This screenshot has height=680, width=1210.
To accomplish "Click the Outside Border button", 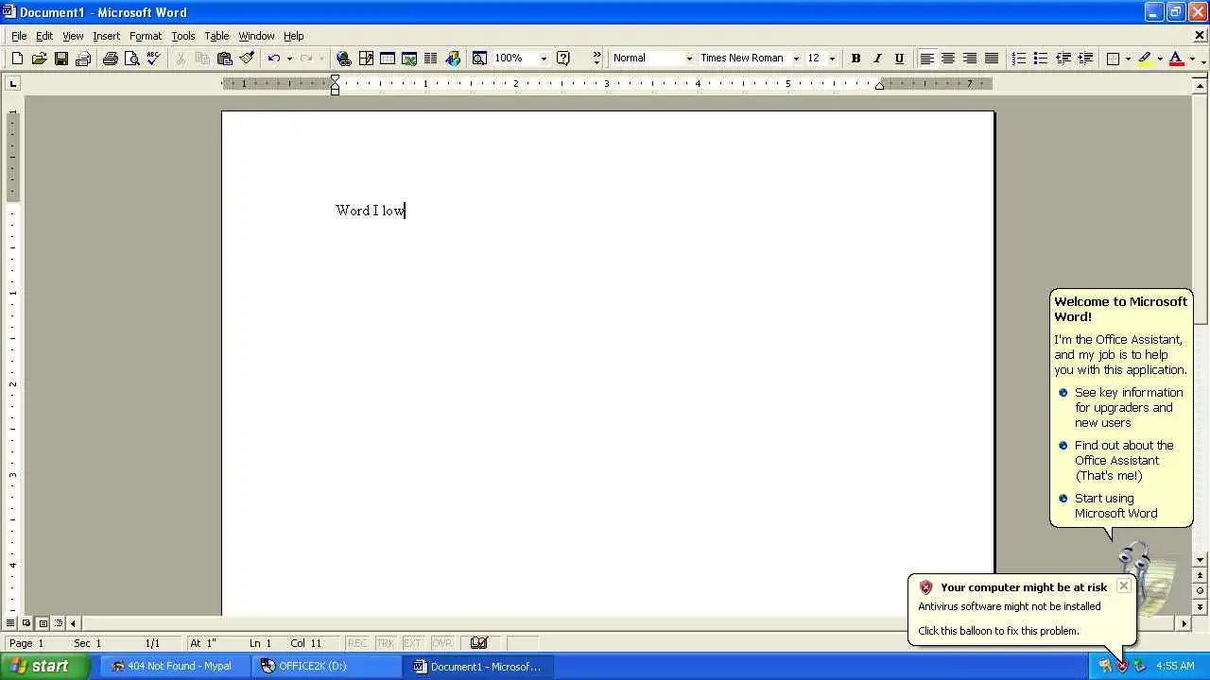I will coord(1113,59).
